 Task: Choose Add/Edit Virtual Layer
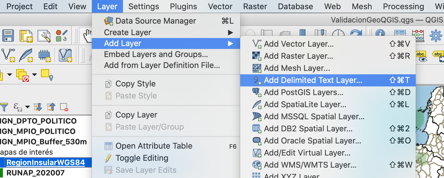pos(328,153)
